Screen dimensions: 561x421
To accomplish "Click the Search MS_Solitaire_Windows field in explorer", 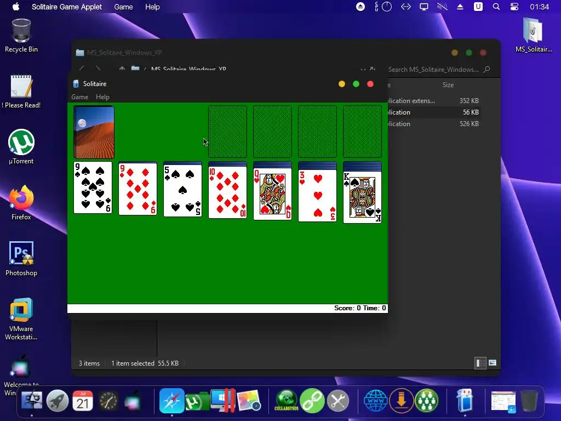I will click(439, 70).
